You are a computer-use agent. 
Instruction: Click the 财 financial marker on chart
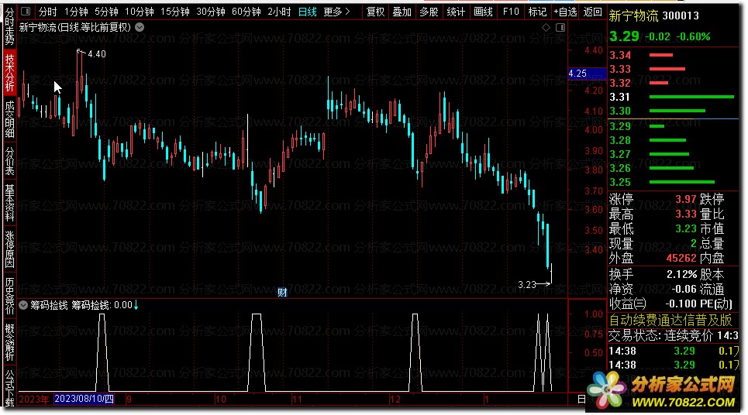click(282, 292)
